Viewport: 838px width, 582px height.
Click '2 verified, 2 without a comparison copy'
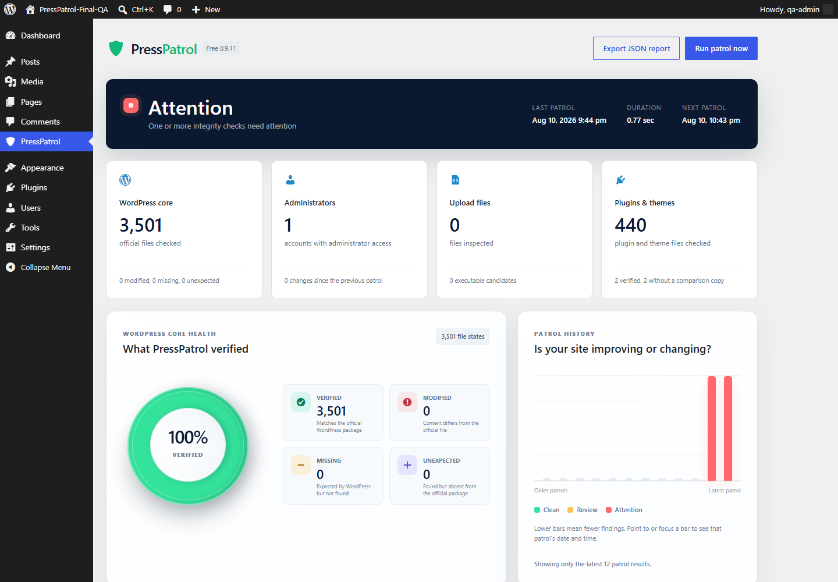coord(669,281)
